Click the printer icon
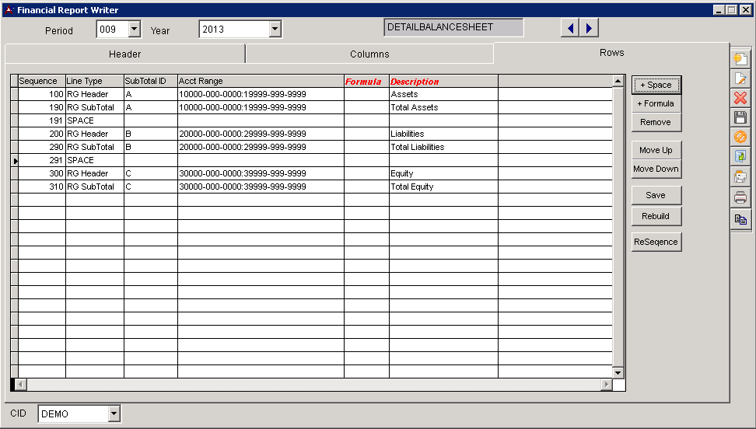756x429 pixels. pos(740,197)
